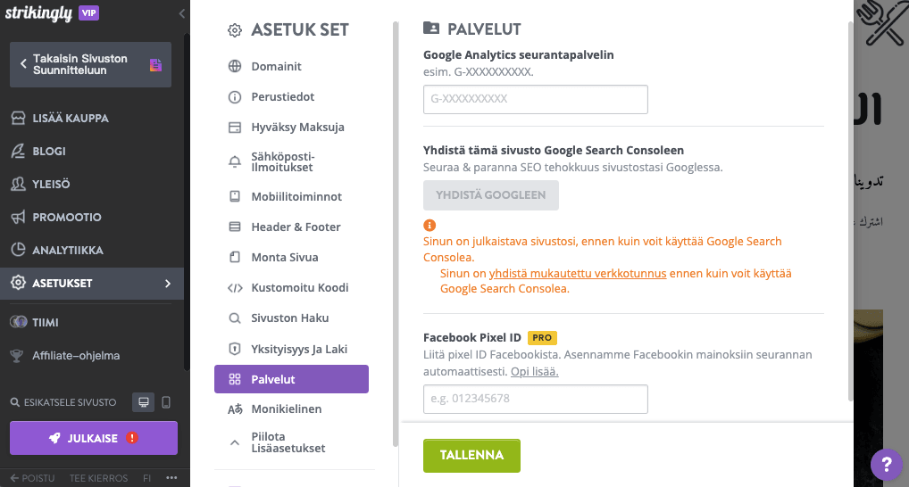Switch preview to mobile view

(x=166, y=402)
